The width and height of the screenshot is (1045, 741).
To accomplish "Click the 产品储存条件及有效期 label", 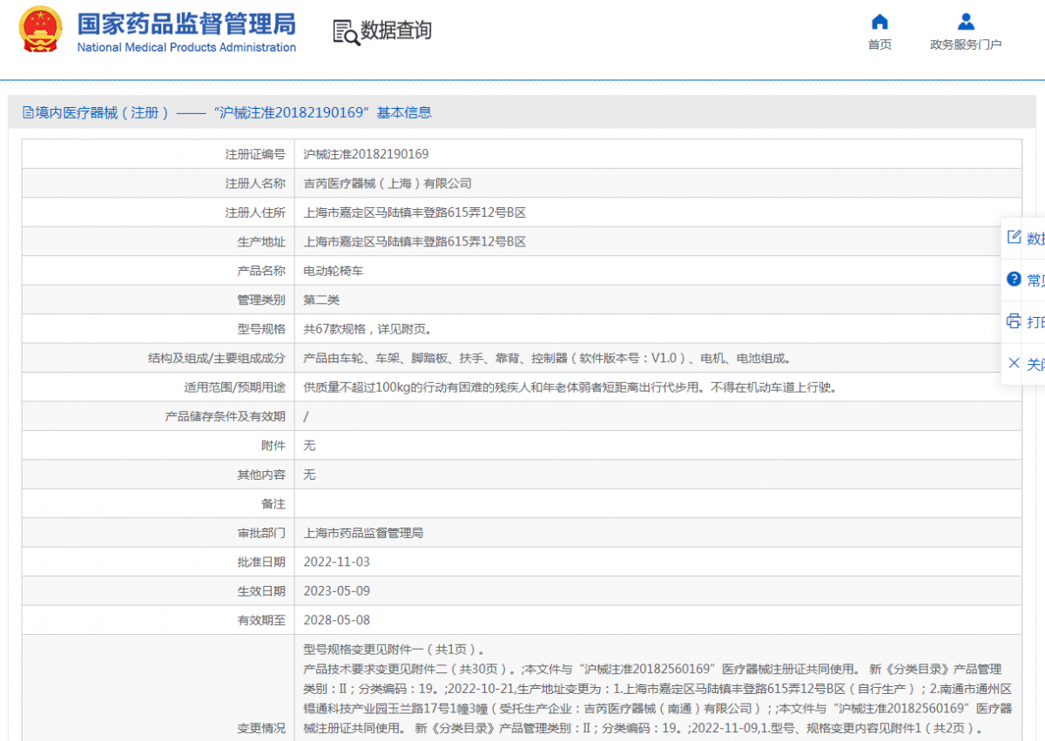I will tap(226, 416).
